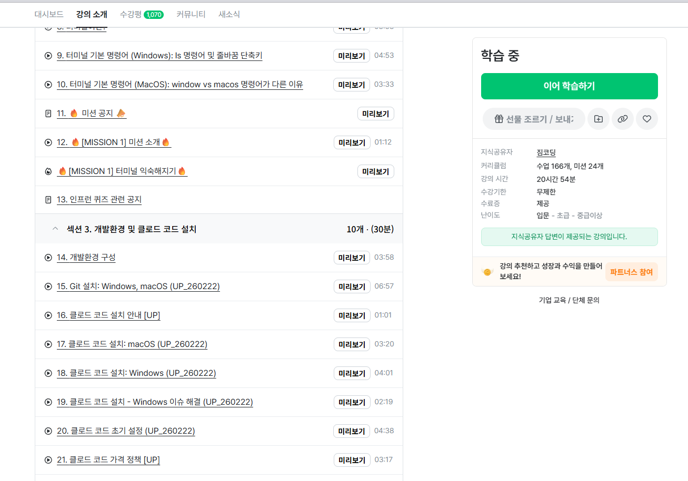Open lecture 19. Windows 이슈 해결 title
Screen dimensions: 688x481
pyautogui.click(x=155, y=402)
